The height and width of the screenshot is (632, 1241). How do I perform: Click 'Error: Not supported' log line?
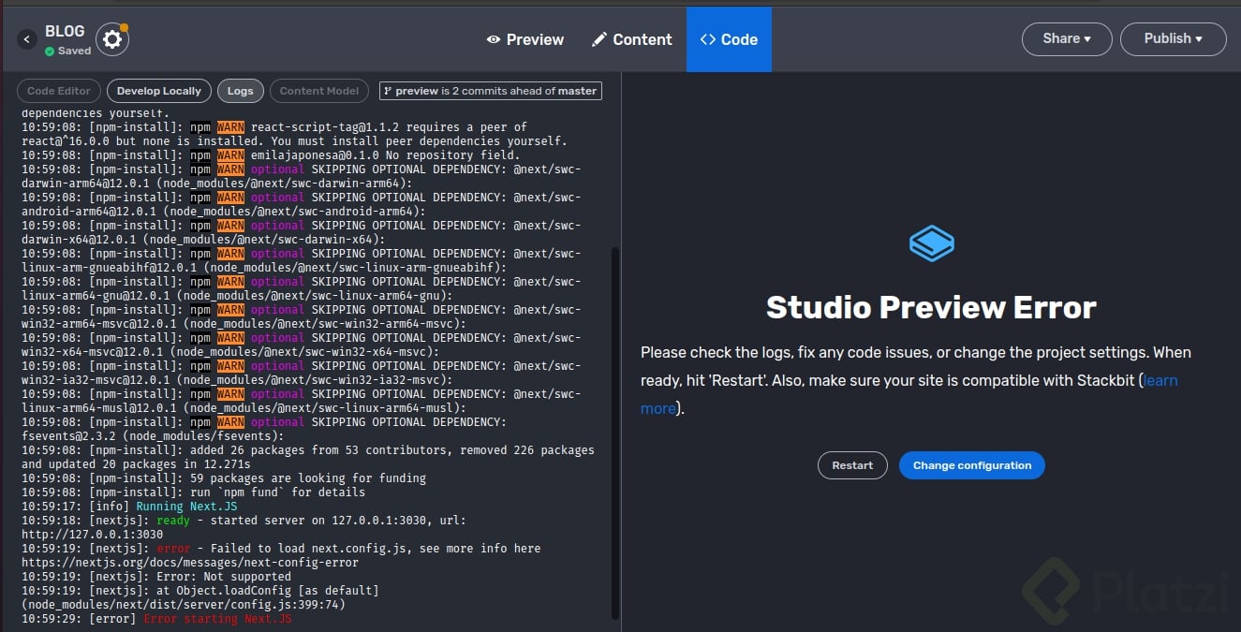coord(225,577)
